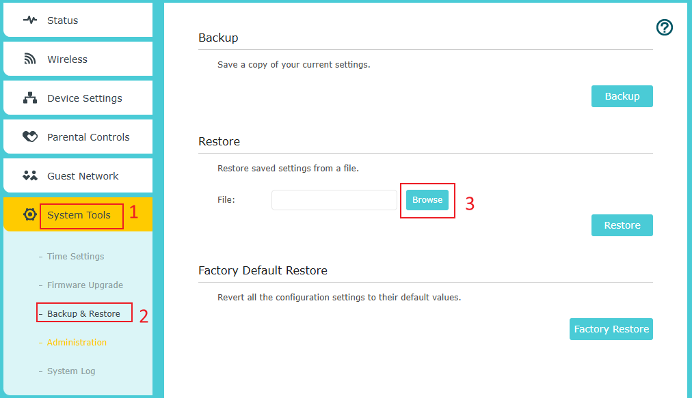Expand the Guest Network label text

pyautogui.click(x=83, y=176)
